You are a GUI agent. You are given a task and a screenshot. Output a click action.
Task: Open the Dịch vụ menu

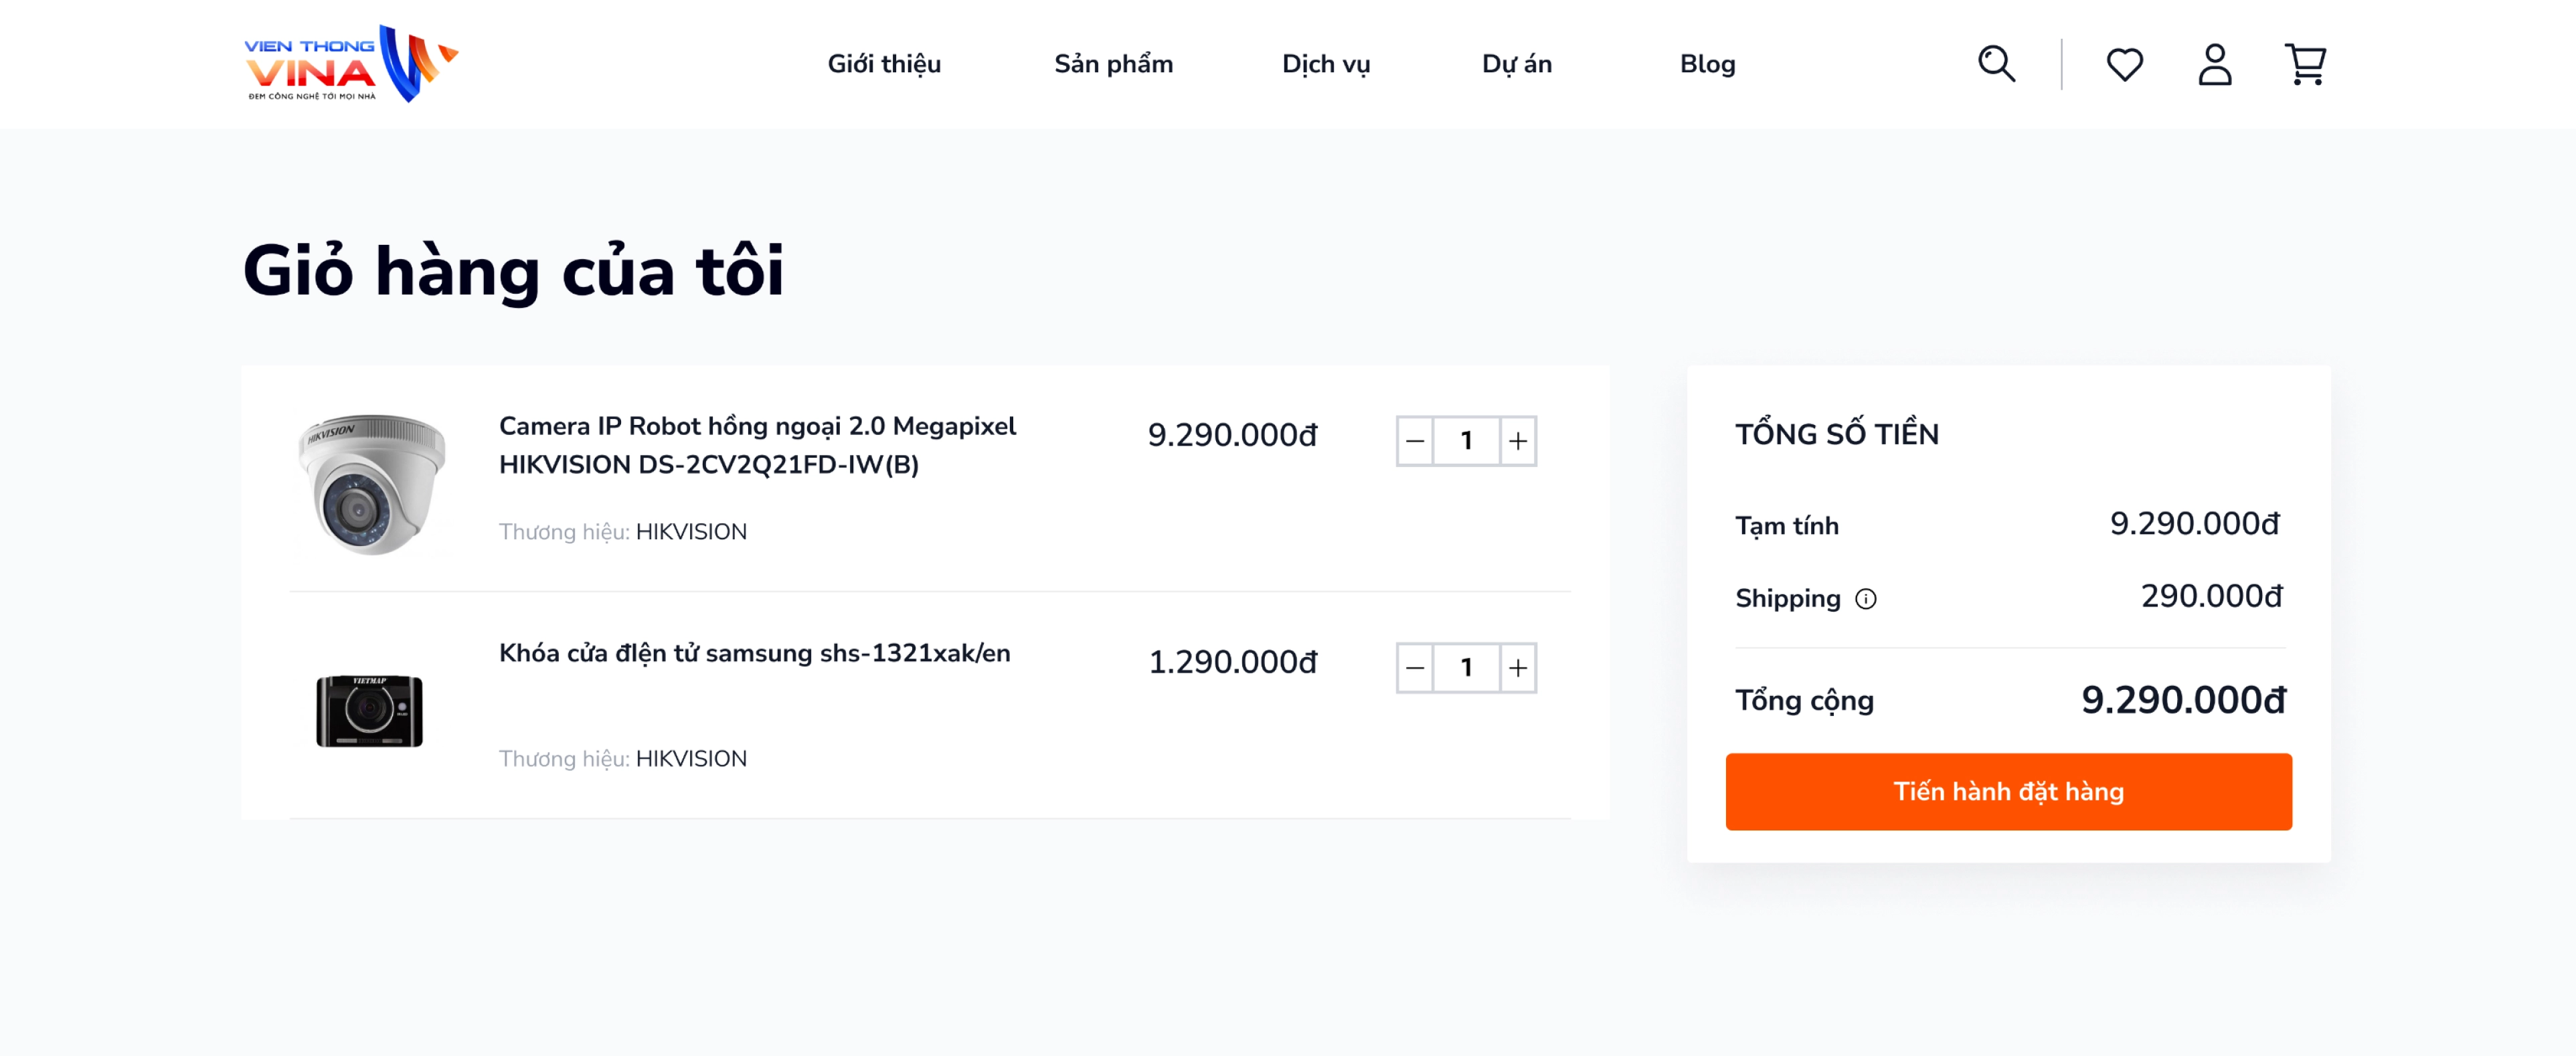1326,65
